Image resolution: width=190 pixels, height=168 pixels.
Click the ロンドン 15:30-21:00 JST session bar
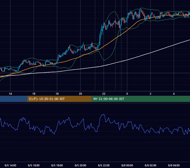(x=59, y=99)
